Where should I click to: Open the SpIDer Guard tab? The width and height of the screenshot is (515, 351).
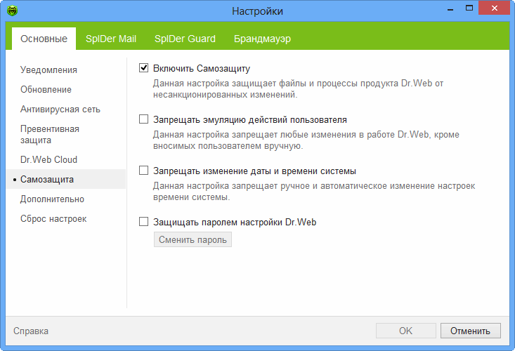185,39
